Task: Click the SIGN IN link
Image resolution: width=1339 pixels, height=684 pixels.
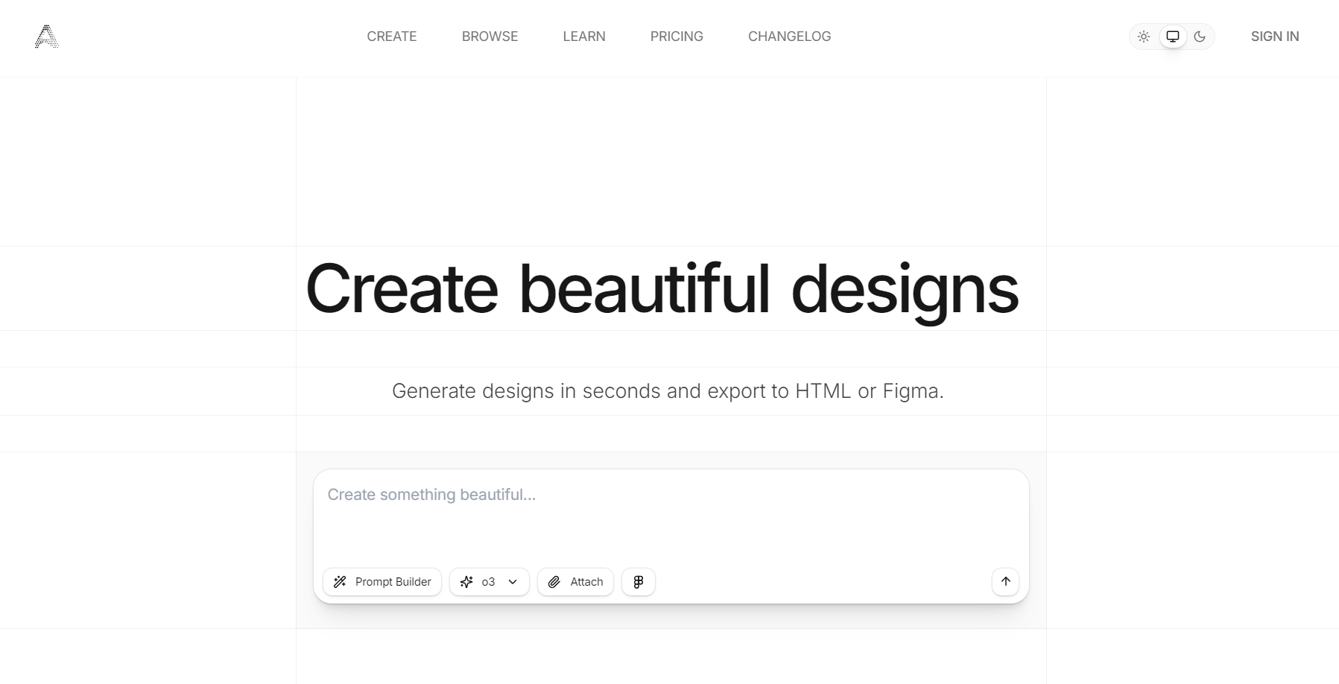Action: 1274,36
